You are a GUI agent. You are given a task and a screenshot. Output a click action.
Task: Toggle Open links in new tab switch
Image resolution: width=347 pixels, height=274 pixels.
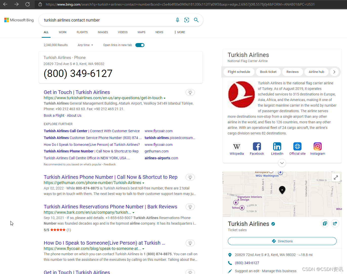coord(140,45)
